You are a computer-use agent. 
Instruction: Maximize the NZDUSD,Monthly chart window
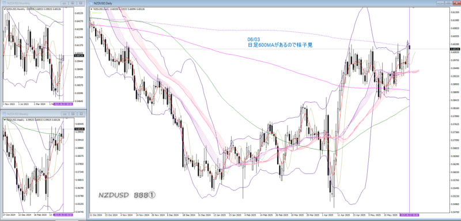pos(73,3)
